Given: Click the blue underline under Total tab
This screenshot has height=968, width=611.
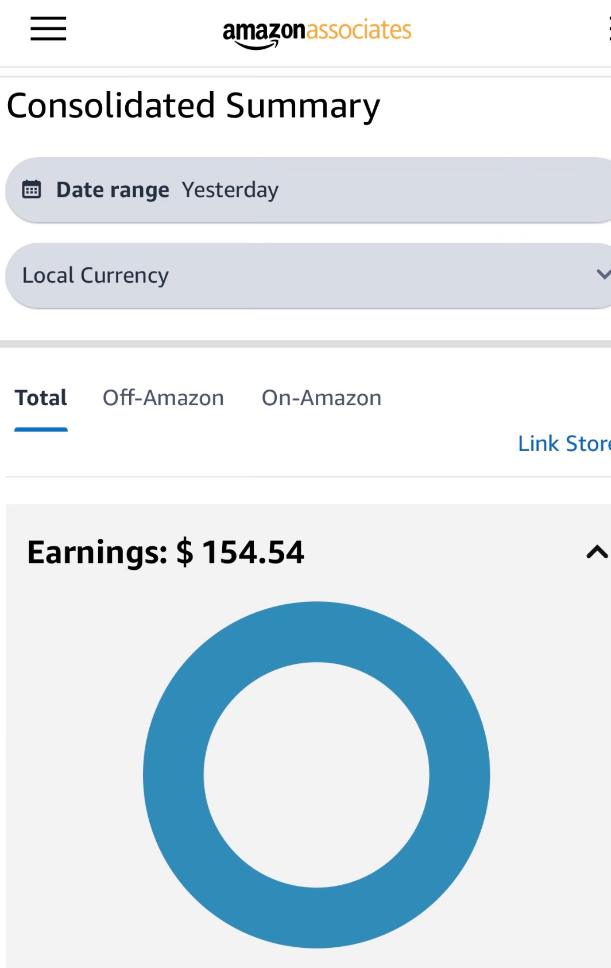Looking at the screenshot, I should [41, 429].
